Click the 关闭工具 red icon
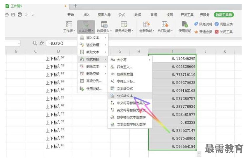Viewport: 245px width, 159px height. 217,32
